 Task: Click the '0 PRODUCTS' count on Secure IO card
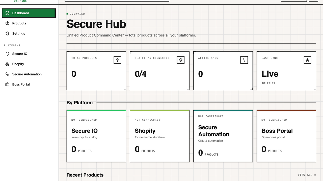click(82, 150)
